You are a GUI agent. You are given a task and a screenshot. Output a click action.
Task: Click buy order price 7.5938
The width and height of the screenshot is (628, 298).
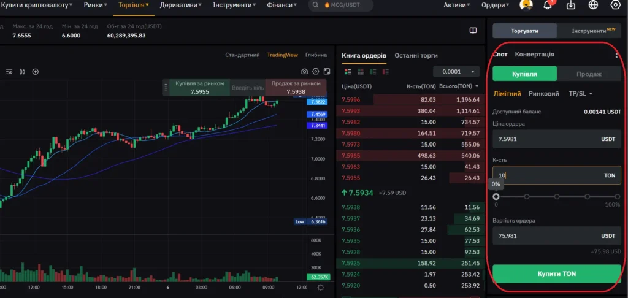pos(350,207)
